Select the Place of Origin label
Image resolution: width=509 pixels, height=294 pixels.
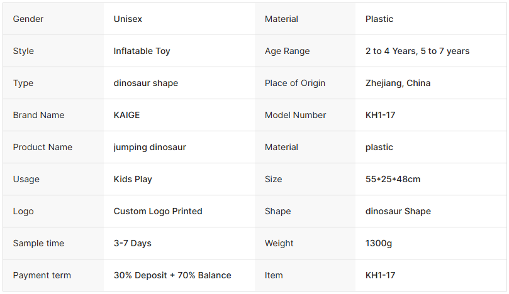point(295,83)
